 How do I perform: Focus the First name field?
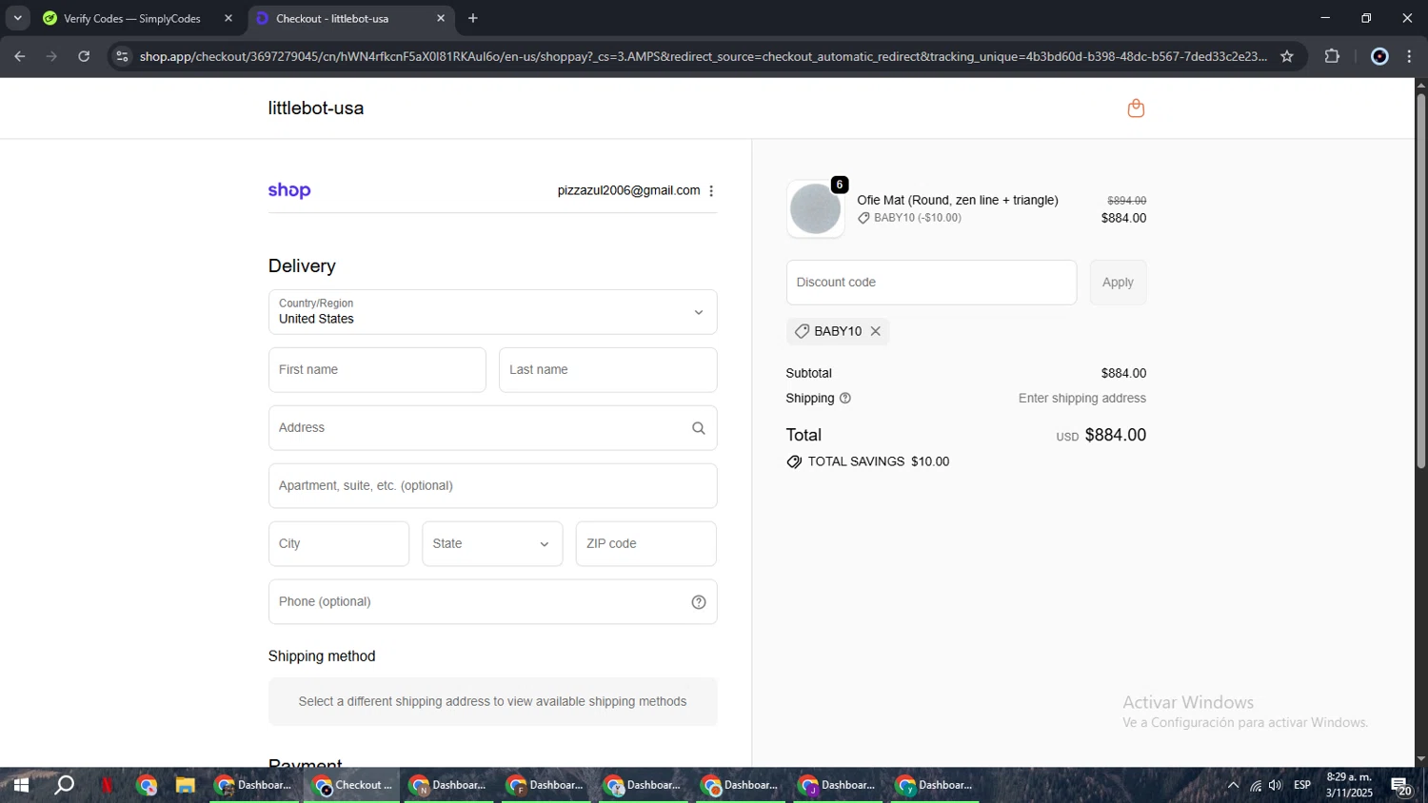(x=377, y=370)
